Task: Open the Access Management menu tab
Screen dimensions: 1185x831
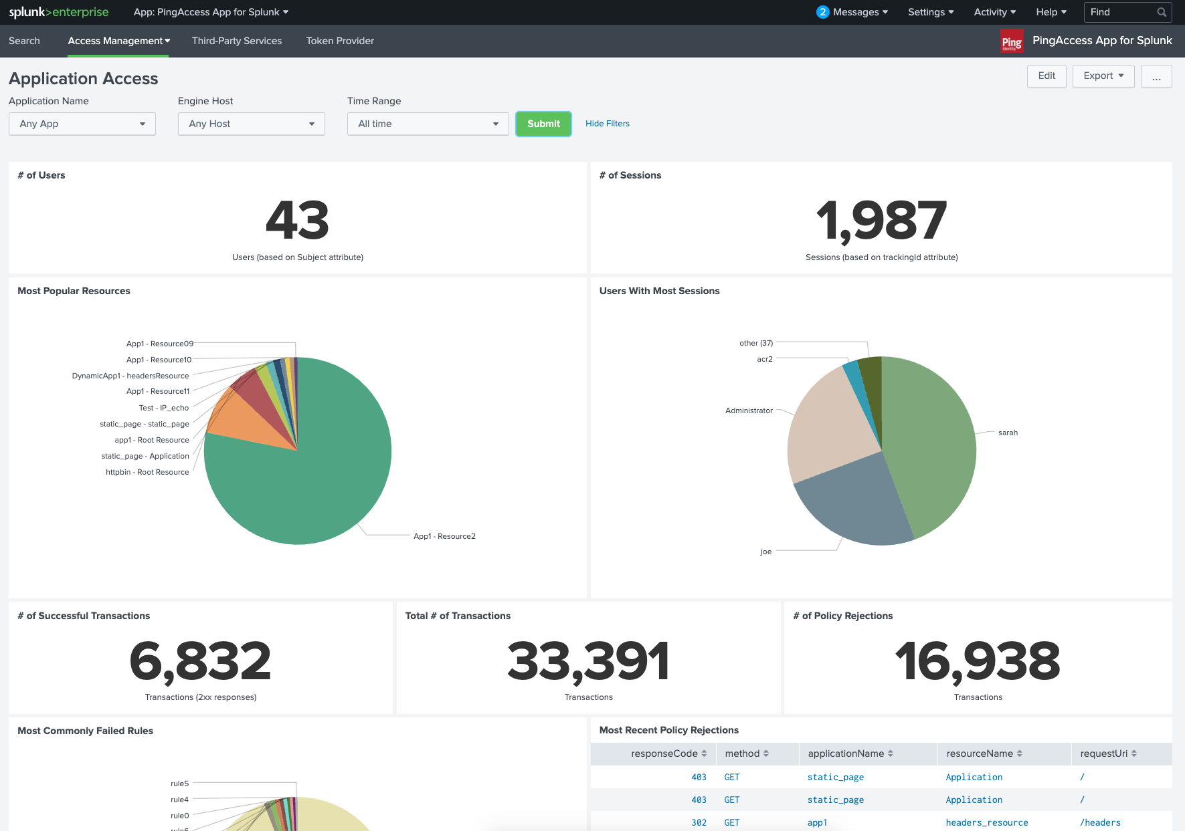Action: click(x=118, y=41)
